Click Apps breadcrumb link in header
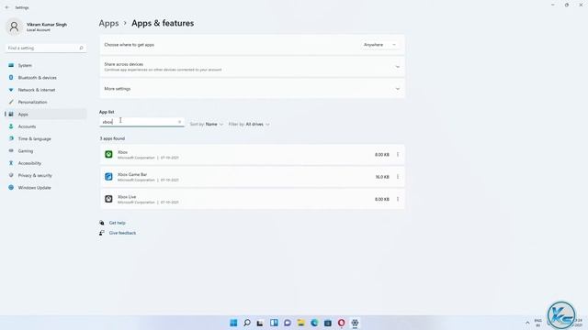This screenshot has height=330, width=588. click(108, 23)
